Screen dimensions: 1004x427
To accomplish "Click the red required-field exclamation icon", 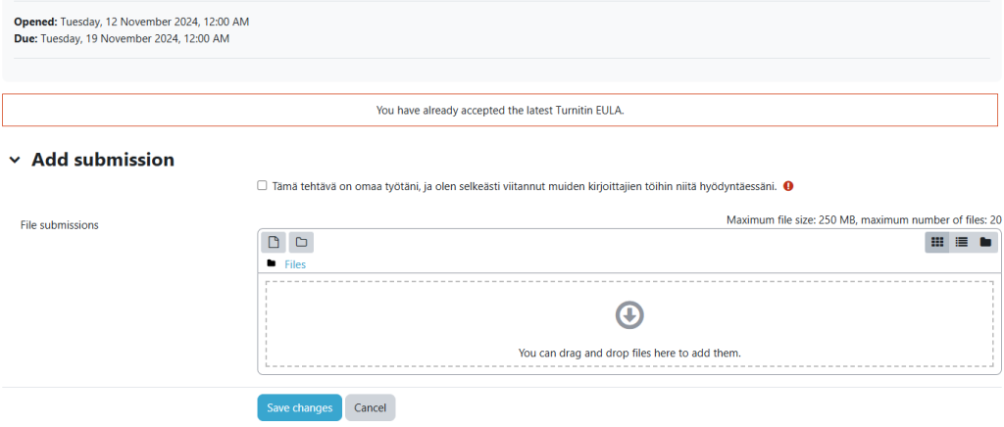I will 788,186.
